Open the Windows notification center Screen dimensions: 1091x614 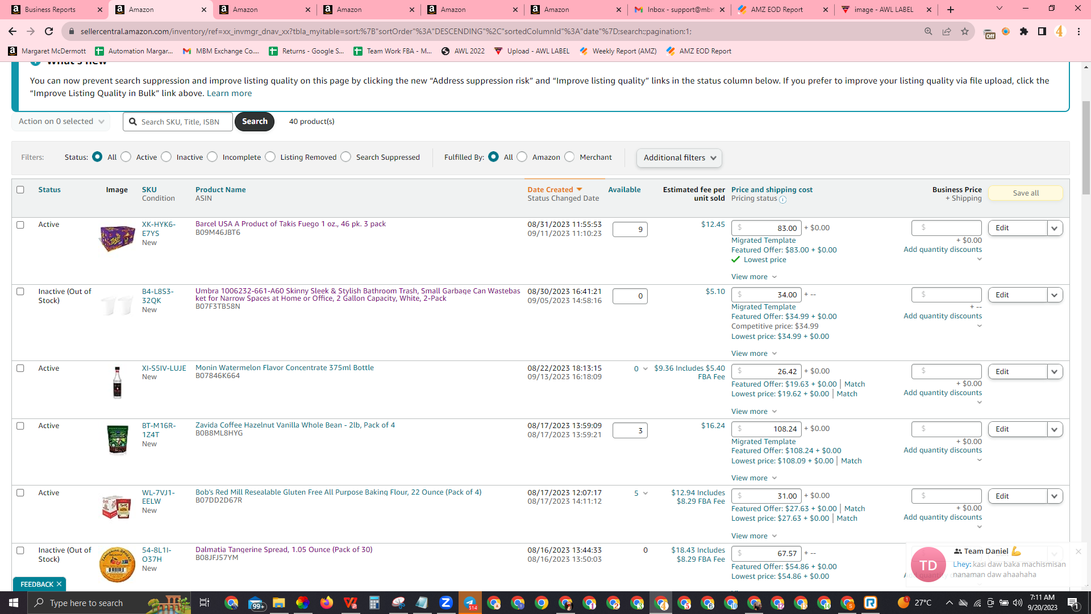1073,603
